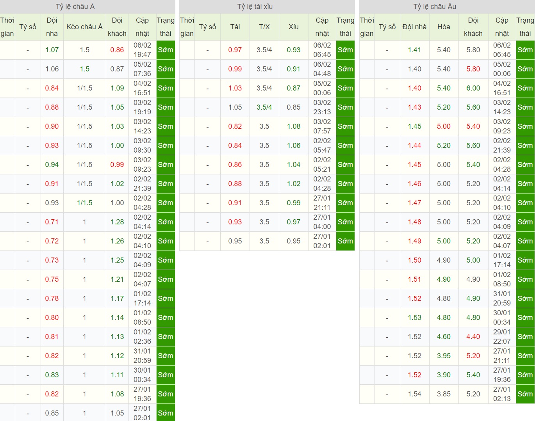The height and width of the screenshot is (421, 535).
Task: Select red away odds 5.80 in 05/02 00:06 row
Action: pyautogui.click(x=473, y=69)
